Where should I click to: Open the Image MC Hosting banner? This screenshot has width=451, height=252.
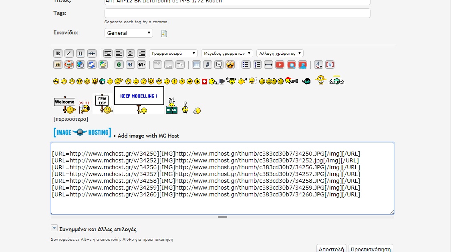pos(82,132)
